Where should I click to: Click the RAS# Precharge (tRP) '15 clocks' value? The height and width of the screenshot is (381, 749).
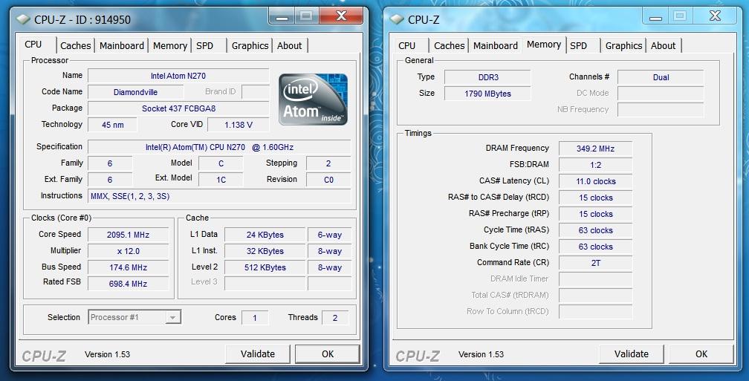coord(595,214)
